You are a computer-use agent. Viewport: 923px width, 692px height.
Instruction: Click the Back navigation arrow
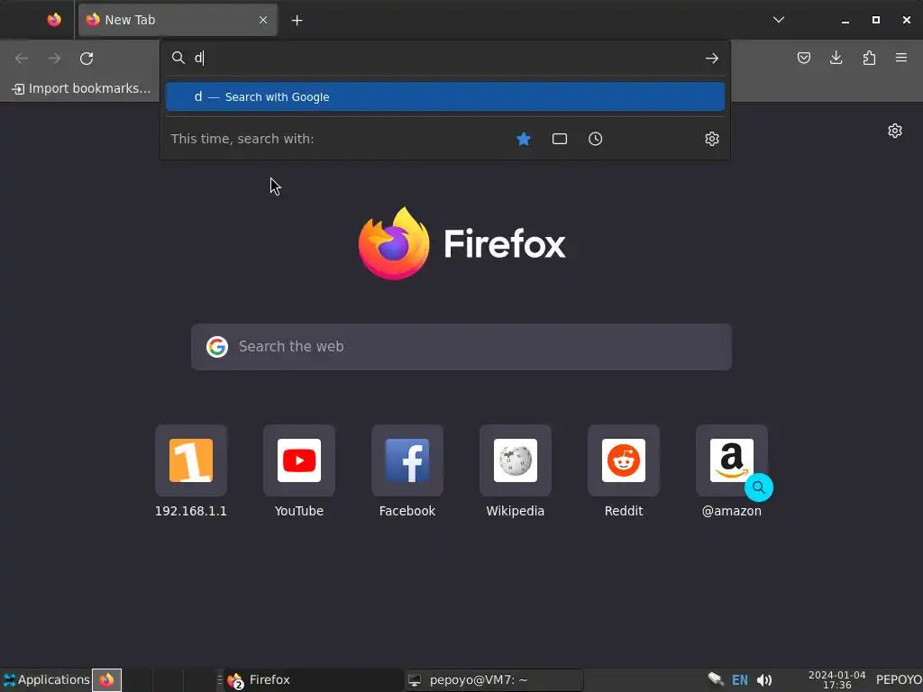tap(22, 59)
